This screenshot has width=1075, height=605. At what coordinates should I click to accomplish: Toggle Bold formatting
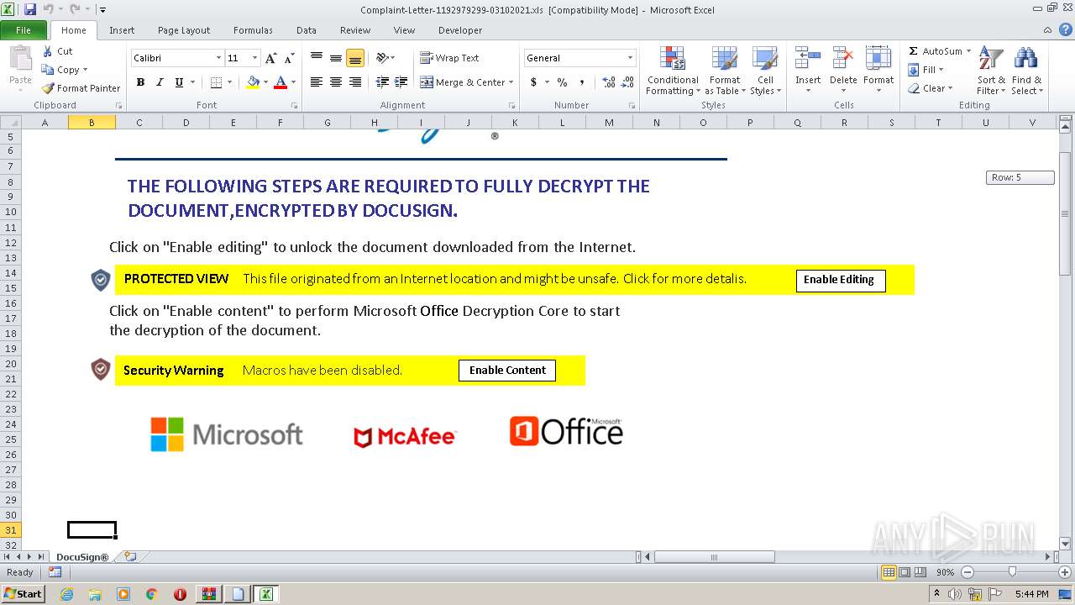click(140, 82)
